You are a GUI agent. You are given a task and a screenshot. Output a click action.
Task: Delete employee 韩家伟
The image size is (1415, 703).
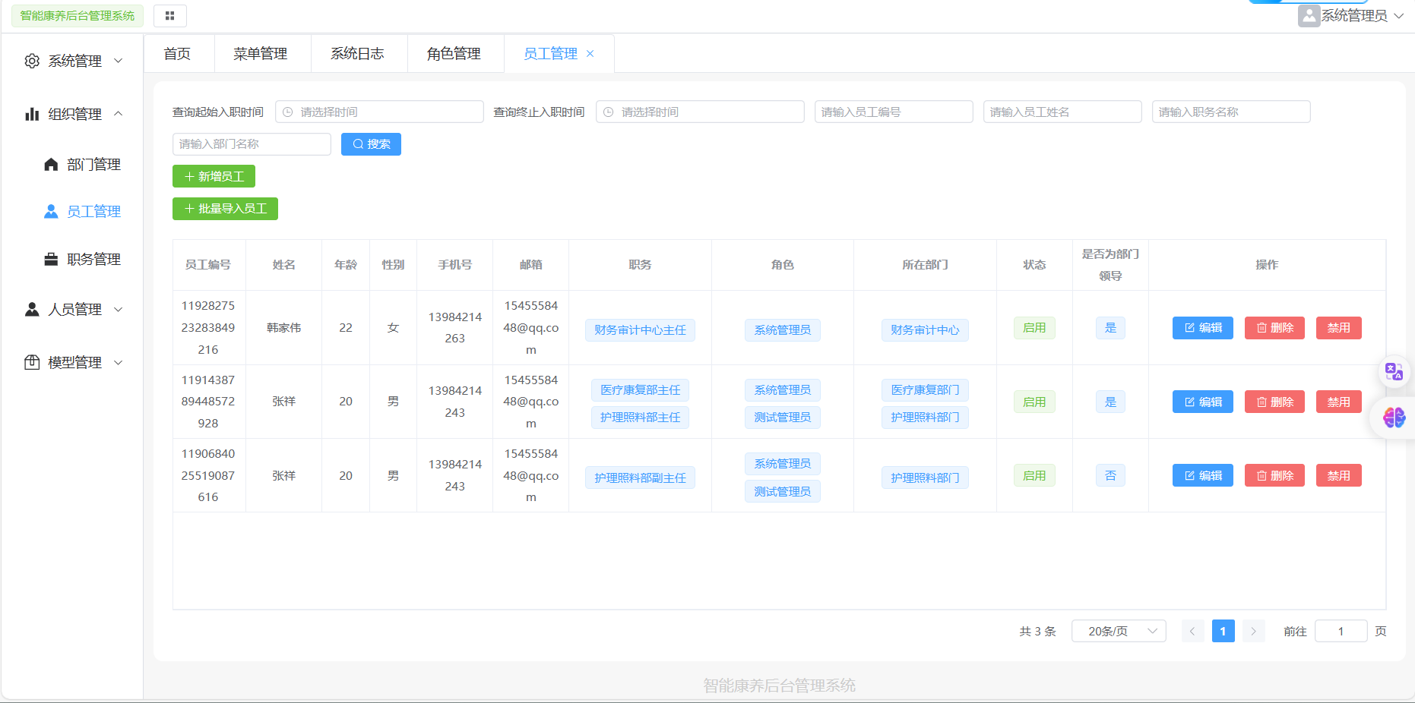point(1274,328)
